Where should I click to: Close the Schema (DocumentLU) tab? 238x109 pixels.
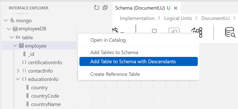[176, 8]
